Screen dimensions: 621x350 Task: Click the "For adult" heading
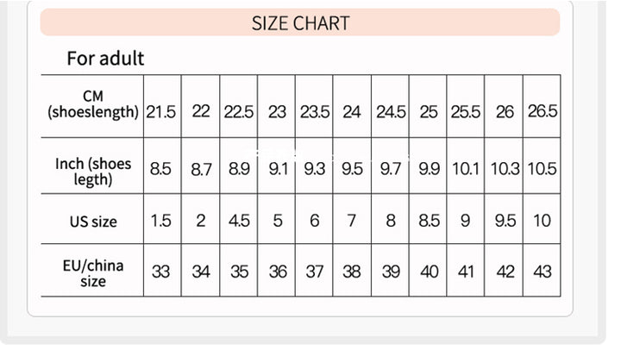coord(105,59)
